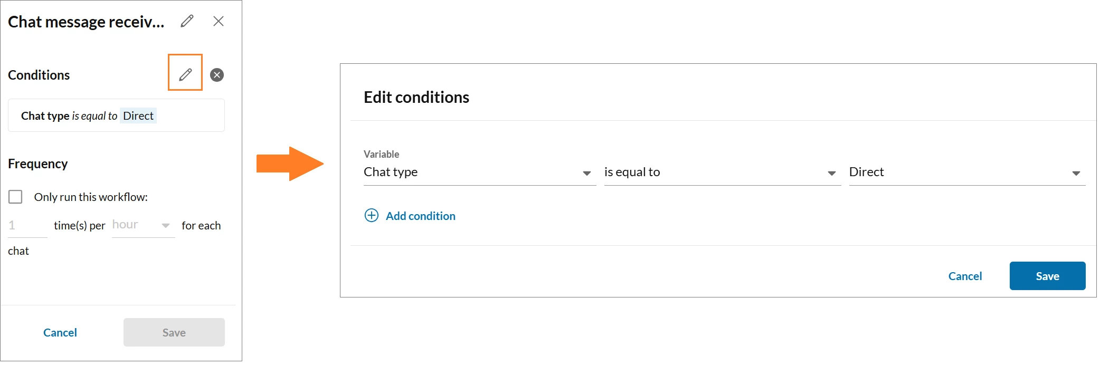Select the Chat type is equal to Direct condition

click(116, 116)
